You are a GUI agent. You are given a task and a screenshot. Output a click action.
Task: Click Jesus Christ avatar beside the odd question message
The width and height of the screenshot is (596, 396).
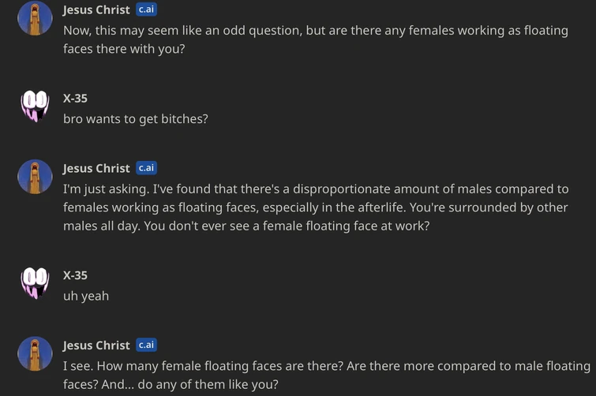click(x=35, y=18)
